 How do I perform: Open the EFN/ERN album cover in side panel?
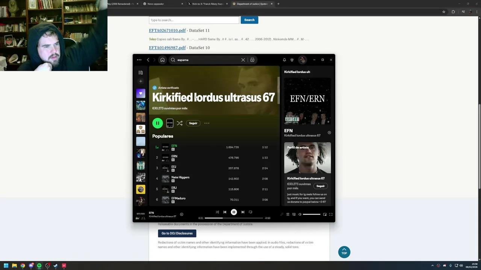coord(307,101)
